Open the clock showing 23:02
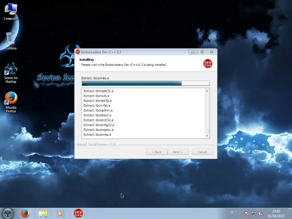 pos(276,214)
